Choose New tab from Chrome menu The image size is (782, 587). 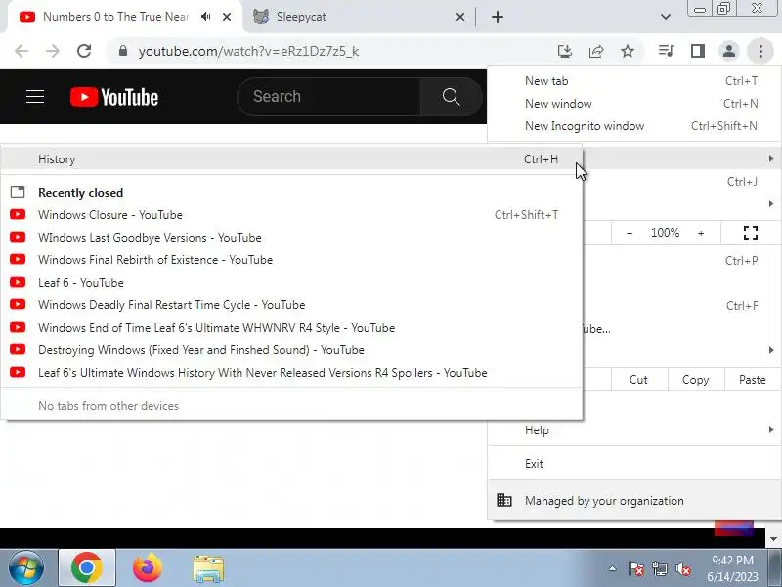pos(634,81)
